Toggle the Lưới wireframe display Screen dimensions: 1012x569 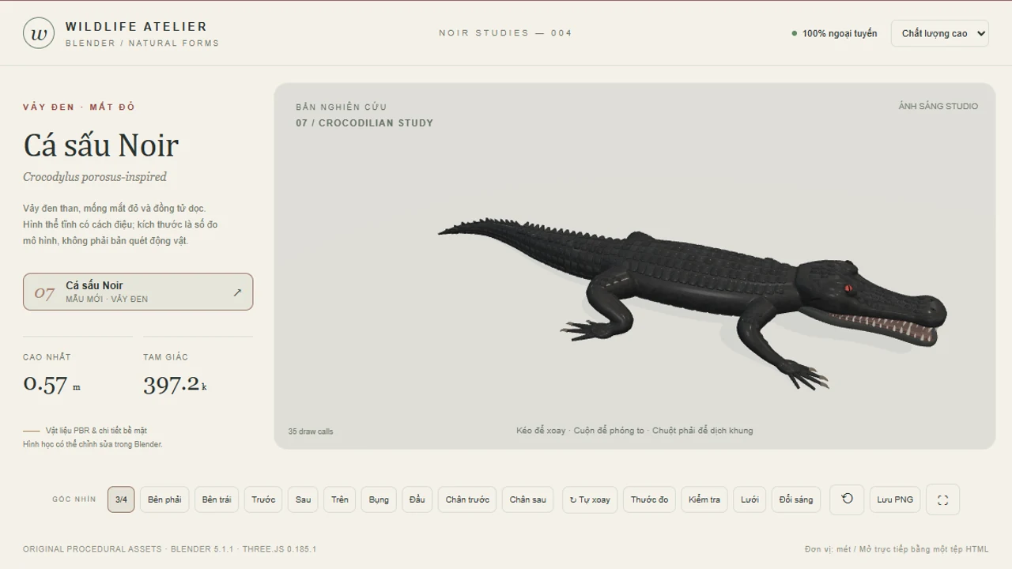pyautogui.click(x=750, y=499)
